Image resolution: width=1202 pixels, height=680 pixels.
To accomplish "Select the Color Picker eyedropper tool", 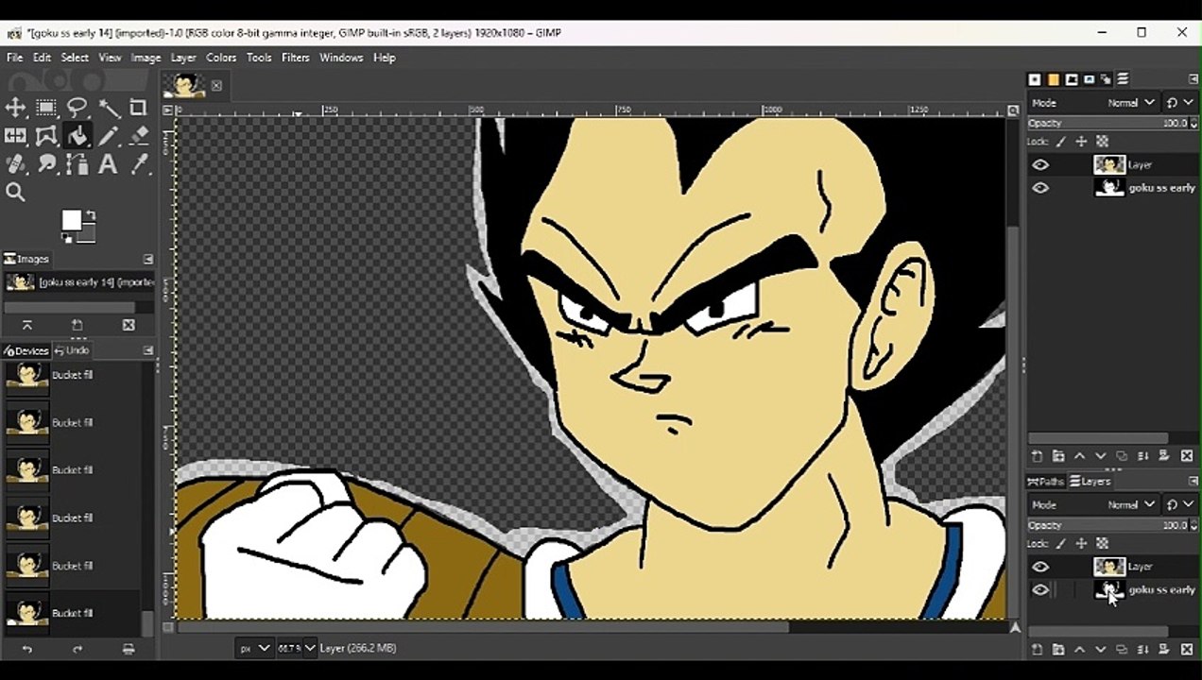I will point(139,164).
